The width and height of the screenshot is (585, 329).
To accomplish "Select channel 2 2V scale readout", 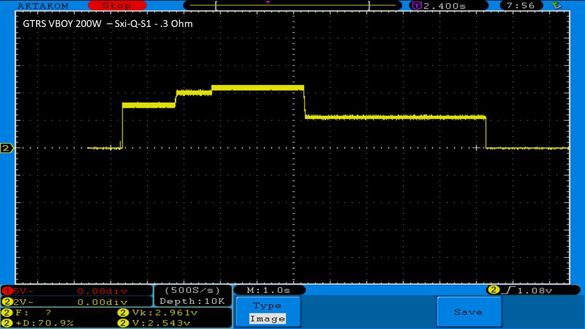I will click(76, 302).
